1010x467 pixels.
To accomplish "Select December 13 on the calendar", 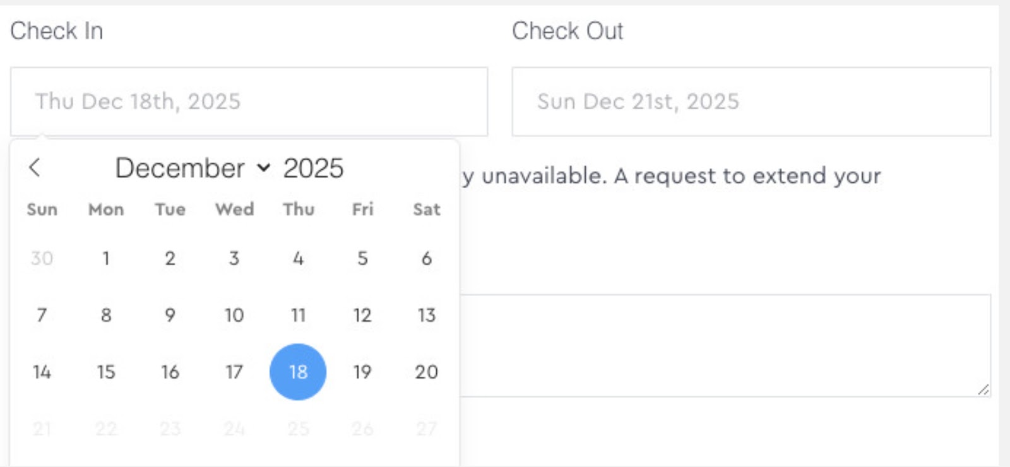I will (x=426, y=315).
